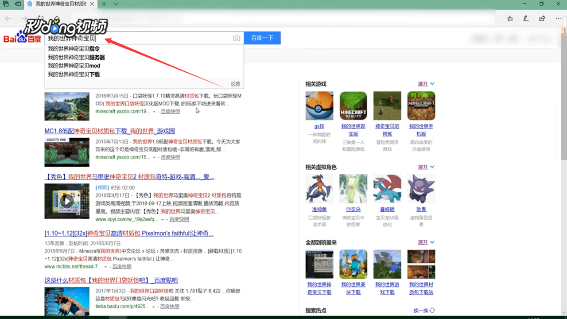Click the camera image-search icon
Image resolution: width=567 pixels, height=319 pixels.
click(x=237, y=38)
